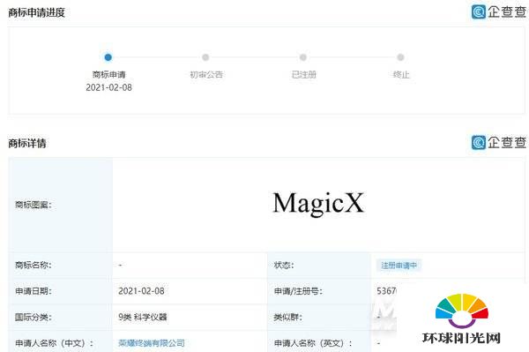The width and height of the screenshot is (529, 352).
Task: Click the 状态 label cell
Action: [284, 265]
